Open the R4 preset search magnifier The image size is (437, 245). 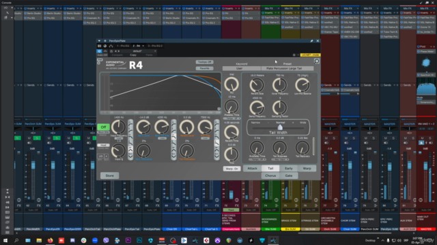[317, 61]
